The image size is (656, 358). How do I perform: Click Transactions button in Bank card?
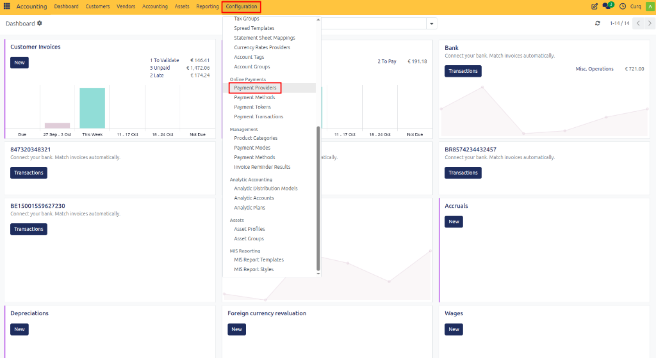click(463, 71)
